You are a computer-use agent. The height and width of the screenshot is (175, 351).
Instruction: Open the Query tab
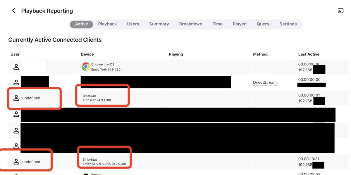[x=263, y=24]
